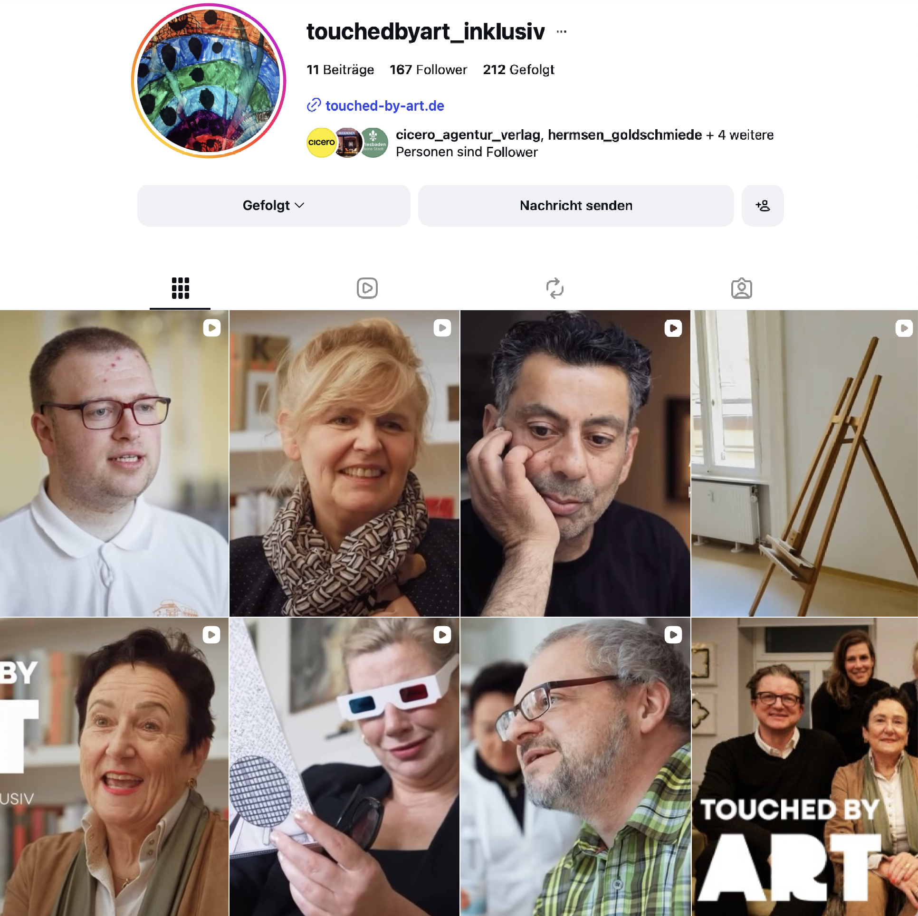This screenshot has width=918, height=916.
Task: Click the add similar accounts icon button
Action: coord(763,206)
